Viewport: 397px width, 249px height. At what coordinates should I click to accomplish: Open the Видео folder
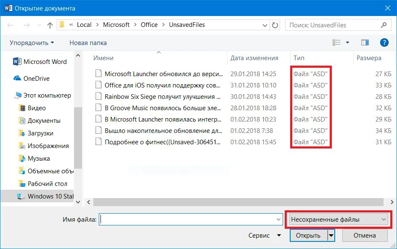pyautogui.click(x=33, y=108)
